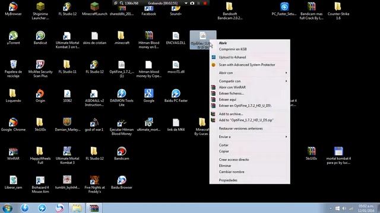Select the link de MK4 text file

(x=176, y=125)
